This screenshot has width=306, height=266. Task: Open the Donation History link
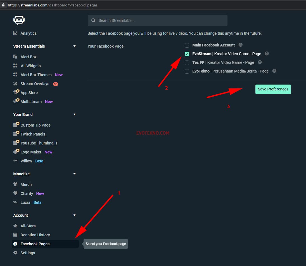pyautogui.click(x=35, y=235)
